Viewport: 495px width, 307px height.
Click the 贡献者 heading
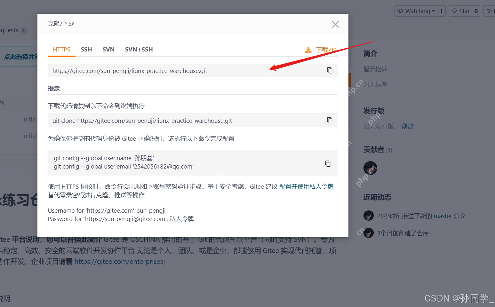pos(374,150)
